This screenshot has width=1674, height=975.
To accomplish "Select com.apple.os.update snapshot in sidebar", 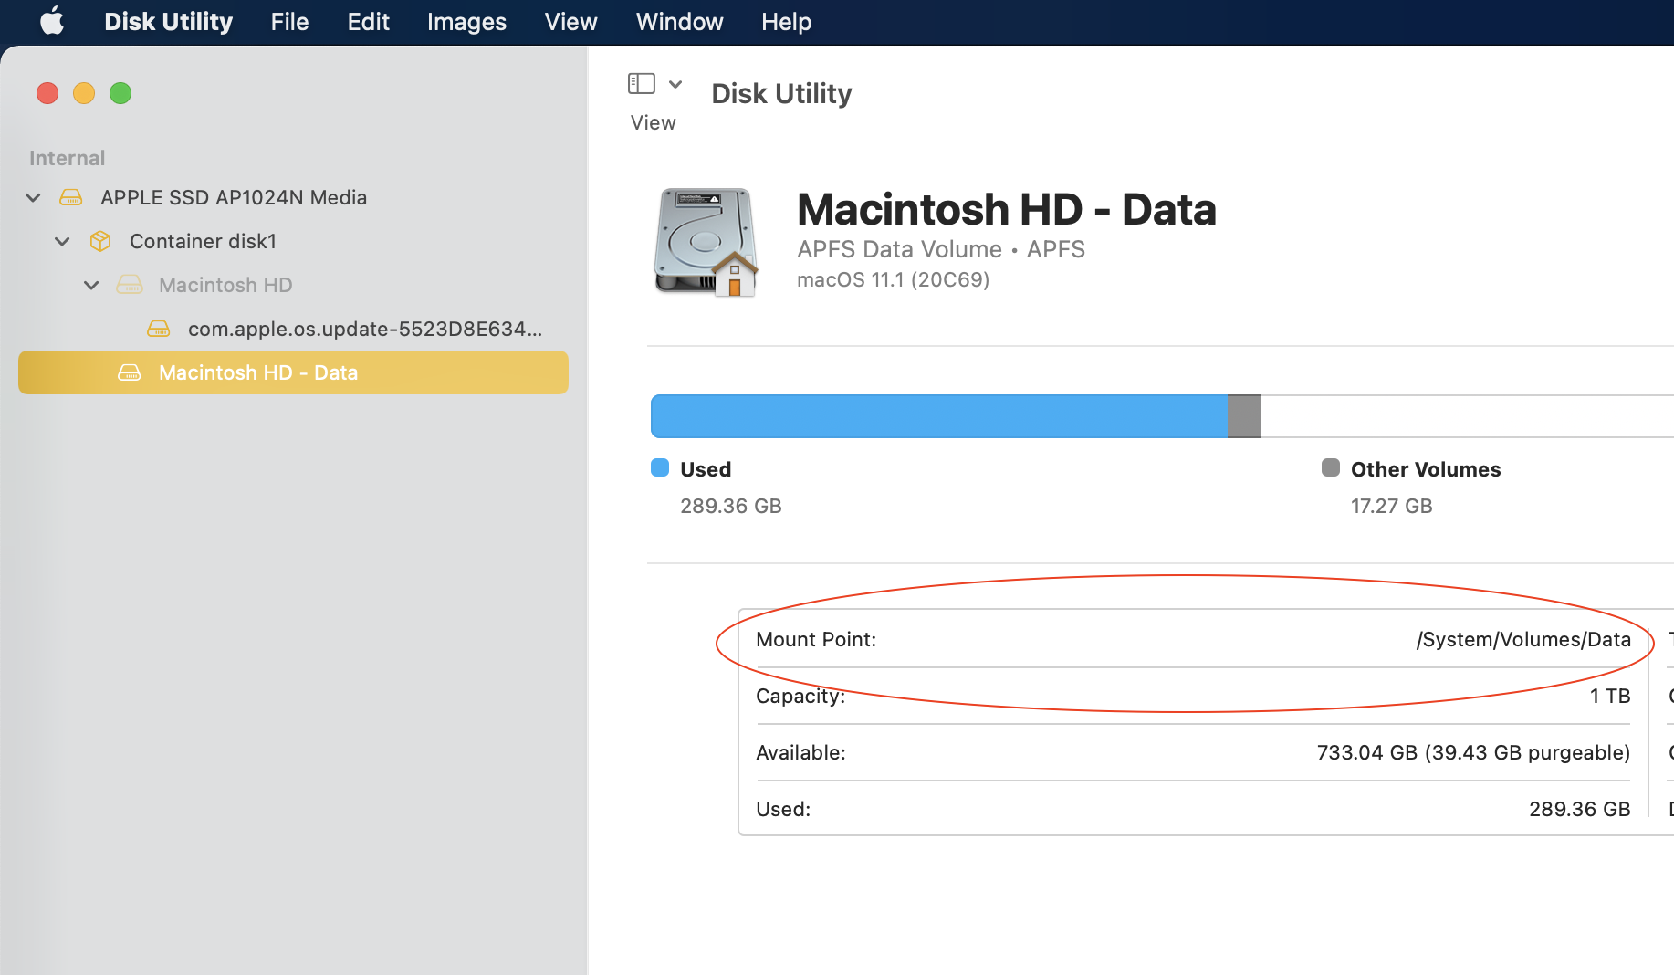I will tap(364, 329).
